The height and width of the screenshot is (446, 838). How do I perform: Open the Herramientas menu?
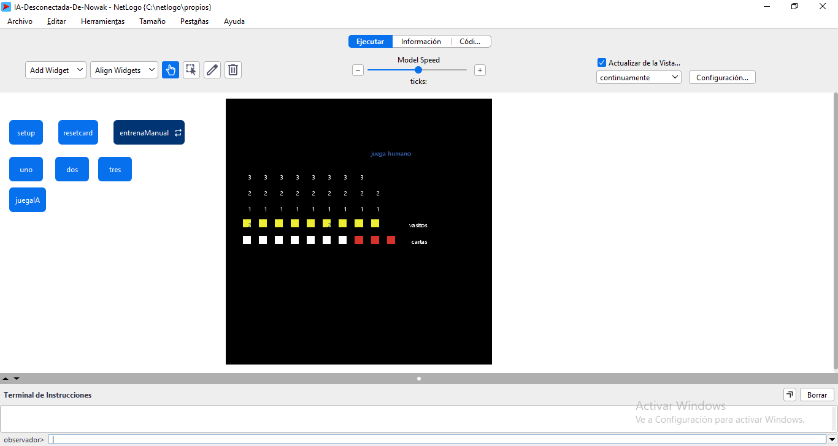click(102, 21)
